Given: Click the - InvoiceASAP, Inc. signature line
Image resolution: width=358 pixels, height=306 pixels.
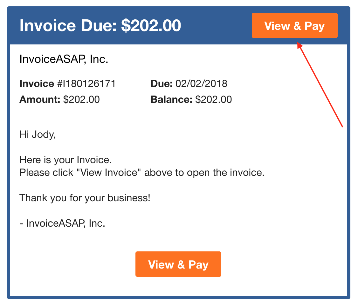Looking at the screenshot, I should [x=62, y=223].
